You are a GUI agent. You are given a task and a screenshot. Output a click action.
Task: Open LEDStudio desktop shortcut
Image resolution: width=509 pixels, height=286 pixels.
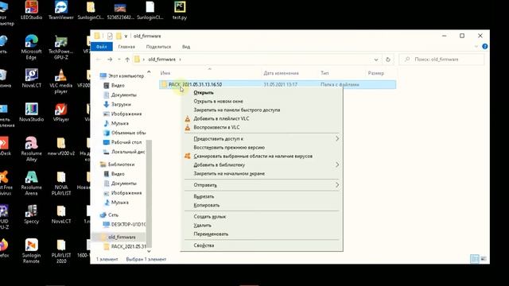(31, 10)
